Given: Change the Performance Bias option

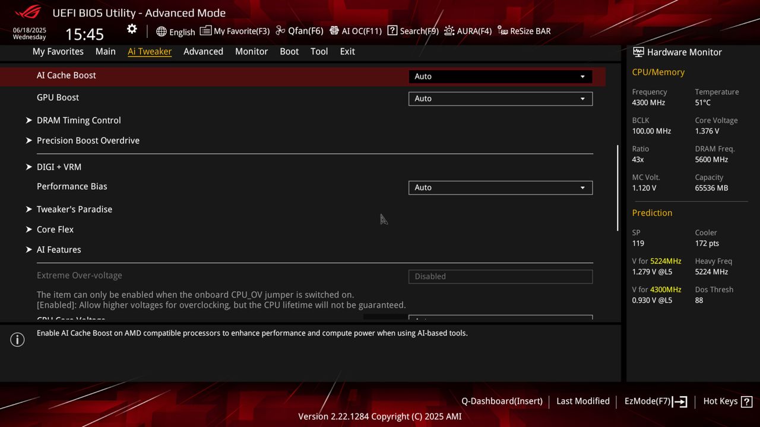Looking at the screenshot, I should (499, 187).
